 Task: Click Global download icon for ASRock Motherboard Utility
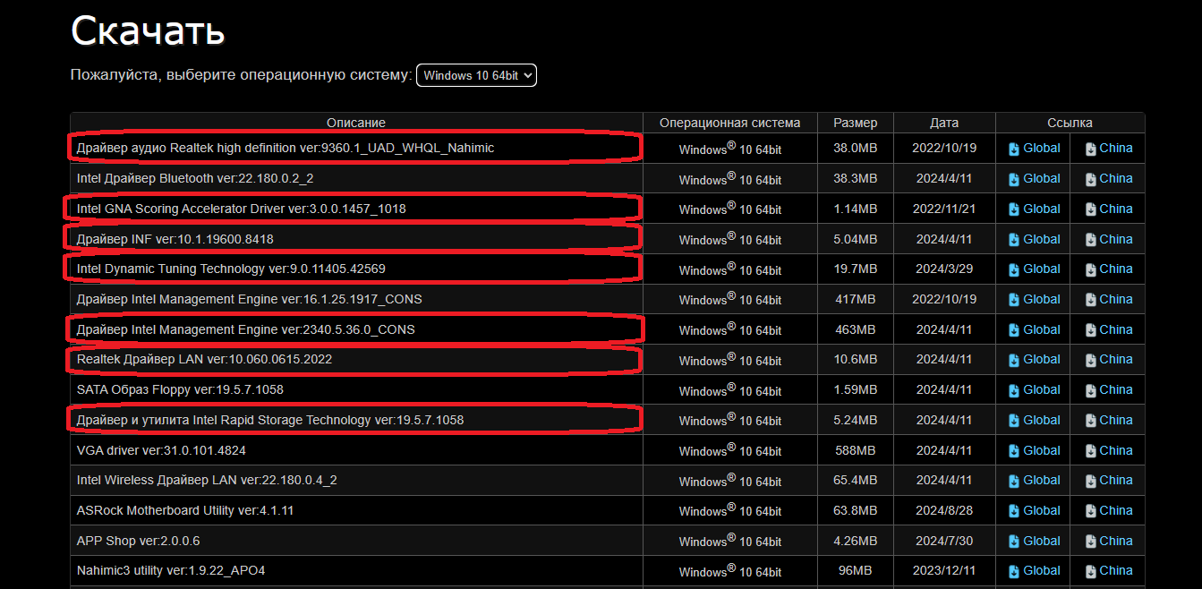[1014, 511]
